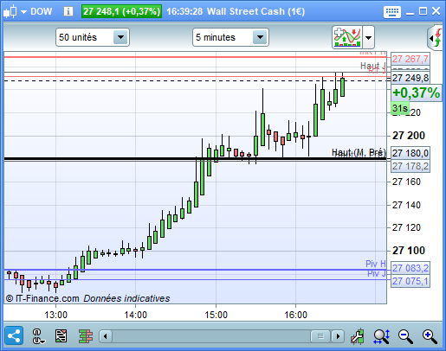This screenshot has height=351, width=446.
Task: Expand the indicator dropdown arrow
Action: (x=369, y=37)
